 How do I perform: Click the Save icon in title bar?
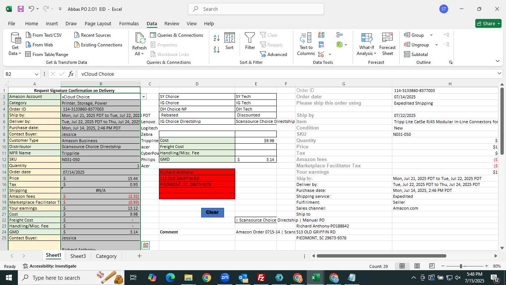(x=21, y=9)
